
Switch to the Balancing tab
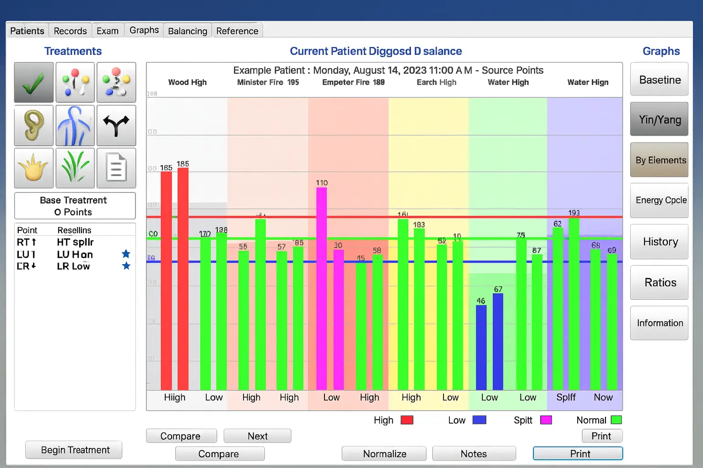coord(187,31)
